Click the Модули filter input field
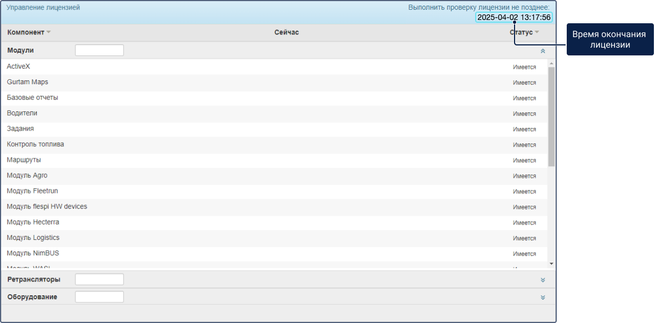This screenshot has height=323, width=655. coord(99,50)
